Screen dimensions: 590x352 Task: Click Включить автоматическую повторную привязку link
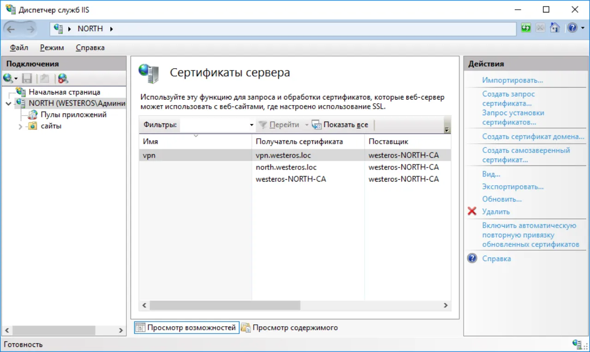[530, 235]
